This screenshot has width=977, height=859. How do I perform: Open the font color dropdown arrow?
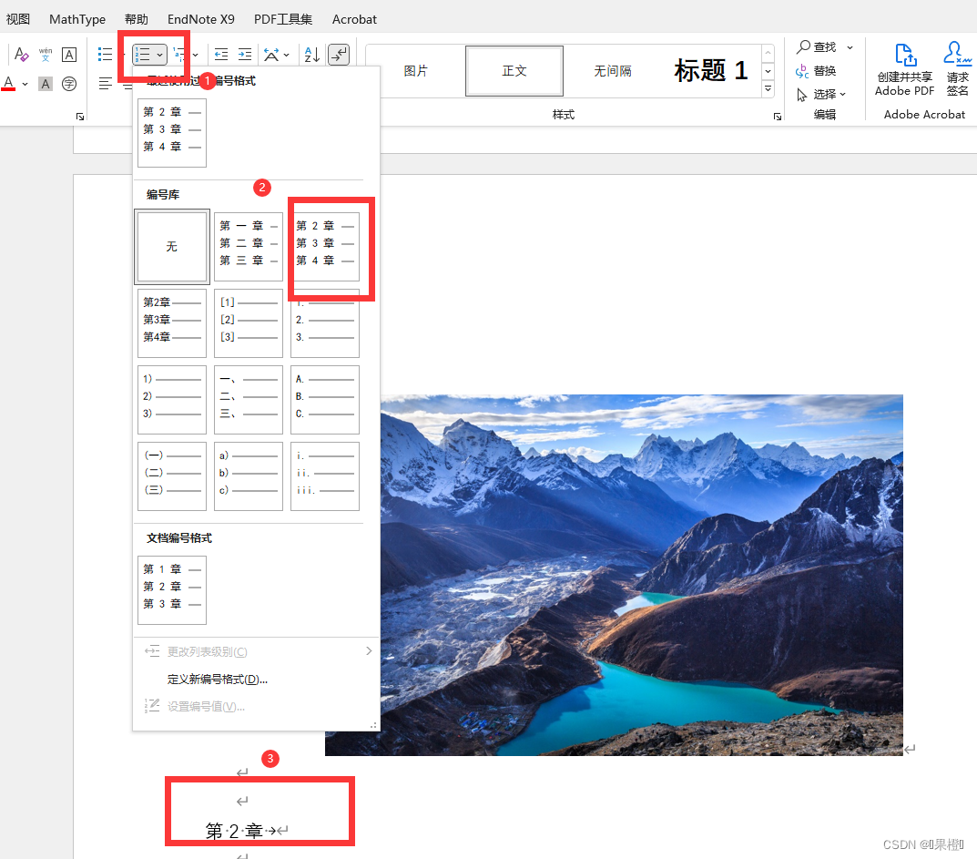[x=25, y=84]
